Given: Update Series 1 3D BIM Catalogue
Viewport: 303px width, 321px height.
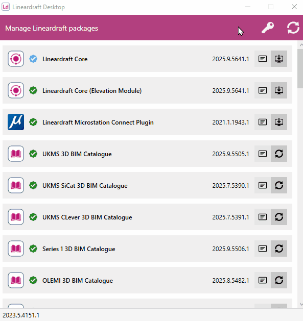Looking at the screenshot, I should pos(279,249).
